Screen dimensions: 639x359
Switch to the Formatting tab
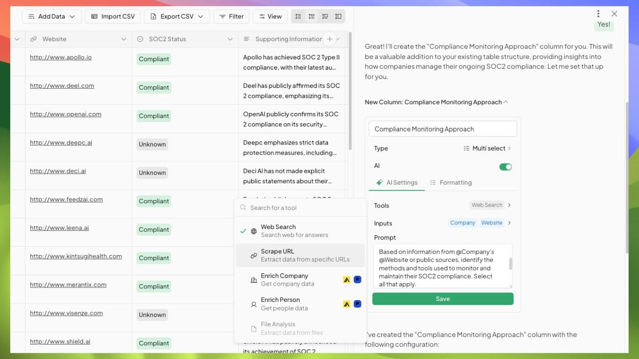[x=450, y=183]
